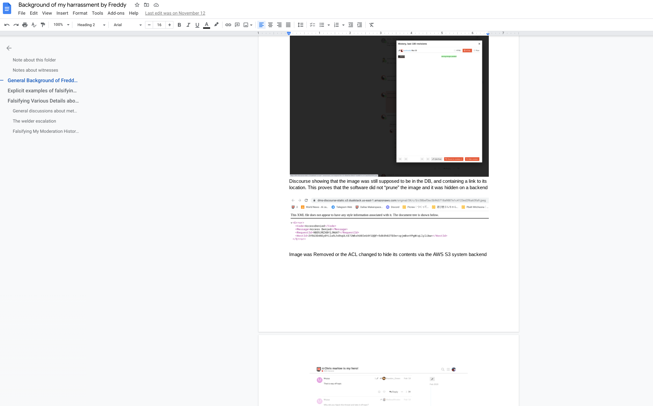653x406 pixels.
Task: Click the clear formatting icon
Action: point(371,25)
